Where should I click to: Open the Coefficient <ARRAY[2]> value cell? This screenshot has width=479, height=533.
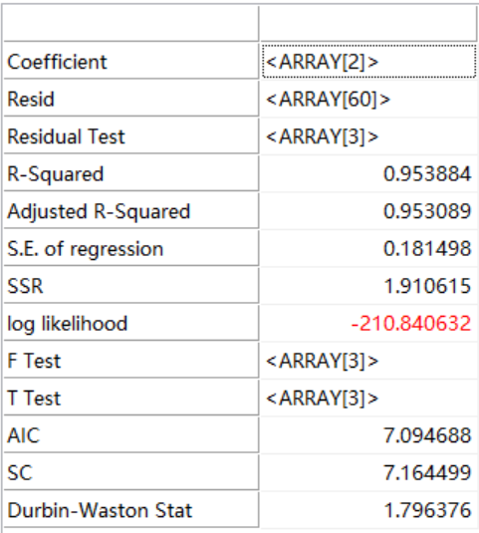click(x=368, y=62)
